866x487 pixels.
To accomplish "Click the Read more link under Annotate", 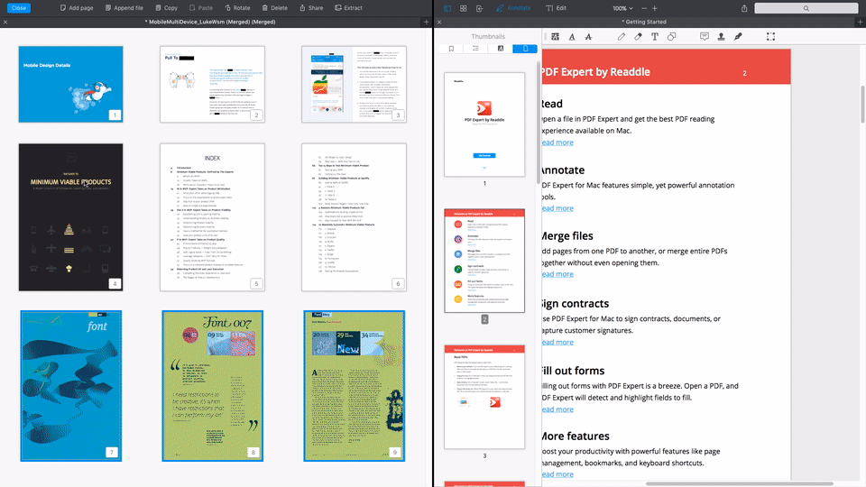I will click(557, 208).
